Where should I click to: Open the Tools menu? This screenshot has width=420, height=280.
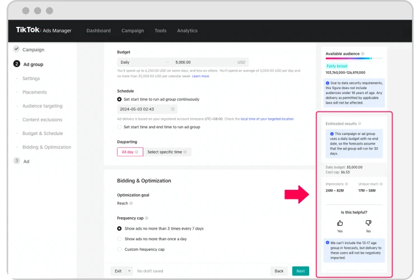click(161, 31)
